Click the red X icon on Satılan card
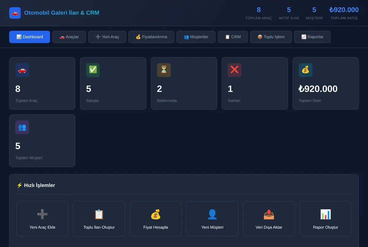Screen dimensions: 368x247 (235, 70)
